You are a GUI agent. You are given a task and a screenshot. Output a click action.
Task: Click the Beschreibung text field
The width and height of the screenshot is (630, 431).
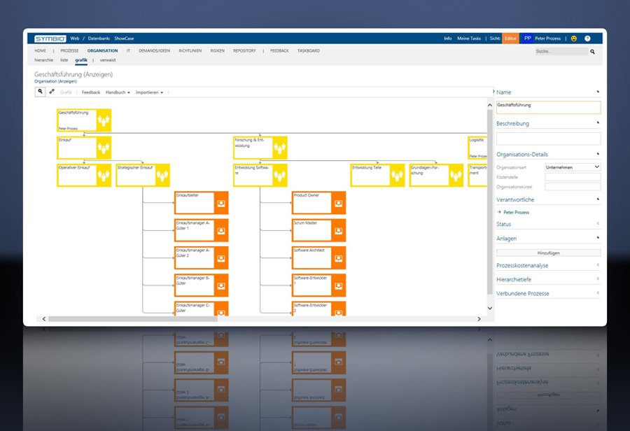tap(548, 139)
